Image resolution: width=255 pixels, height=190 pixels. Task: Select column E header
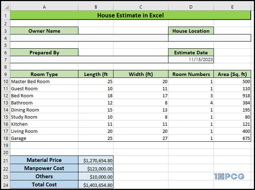[x=232, y=7]
